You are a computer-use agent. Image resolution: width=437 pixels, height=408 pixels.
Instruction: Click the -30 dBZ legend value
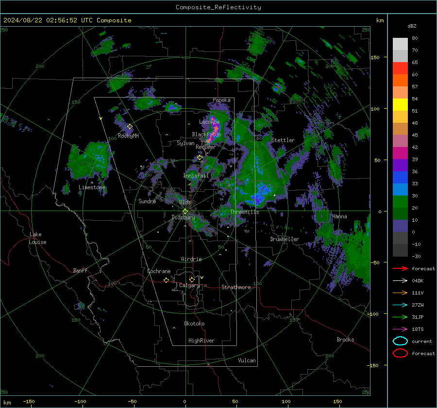[416, 256]
